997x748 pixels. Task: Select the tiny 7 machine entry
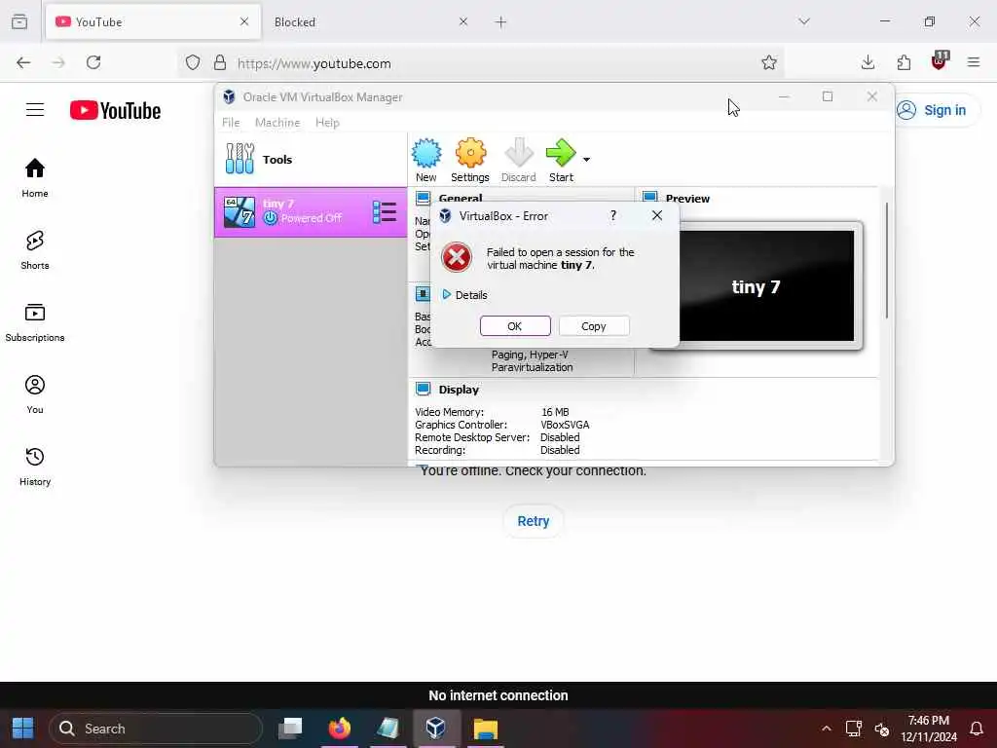click(x=311, y=211)
